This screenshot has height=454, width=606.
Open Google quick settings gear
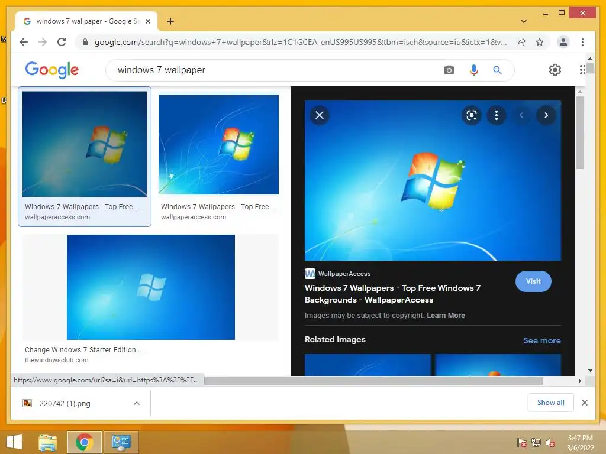coord(555,70)
